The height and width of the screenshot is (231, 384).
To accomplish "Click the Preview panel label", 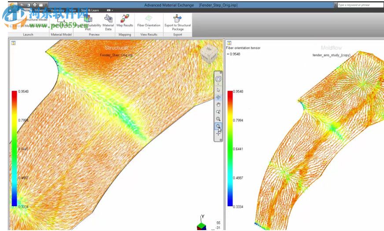I will click(x=94, y=34).
